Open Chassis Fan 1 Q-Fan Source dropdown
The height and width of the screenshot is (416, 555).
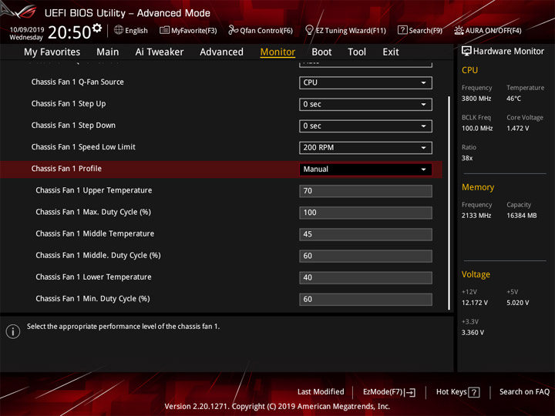[365, 82]
